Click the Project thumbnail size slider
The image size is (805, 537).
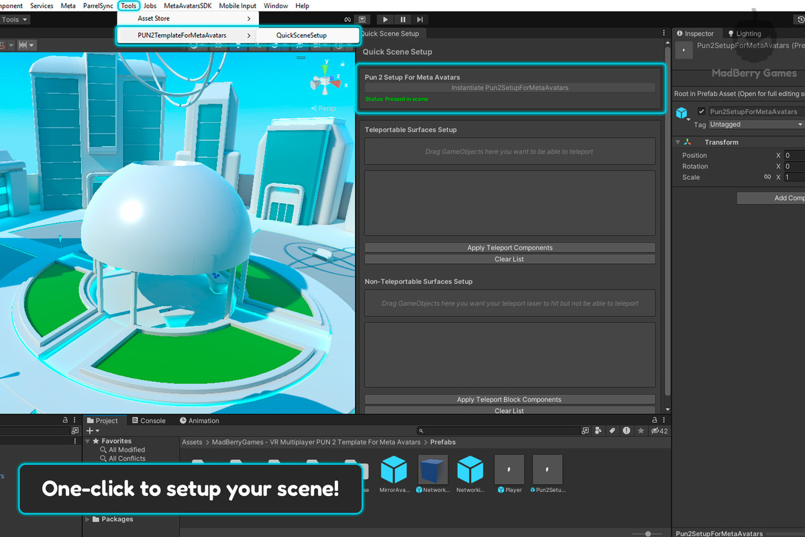(647, 534)
